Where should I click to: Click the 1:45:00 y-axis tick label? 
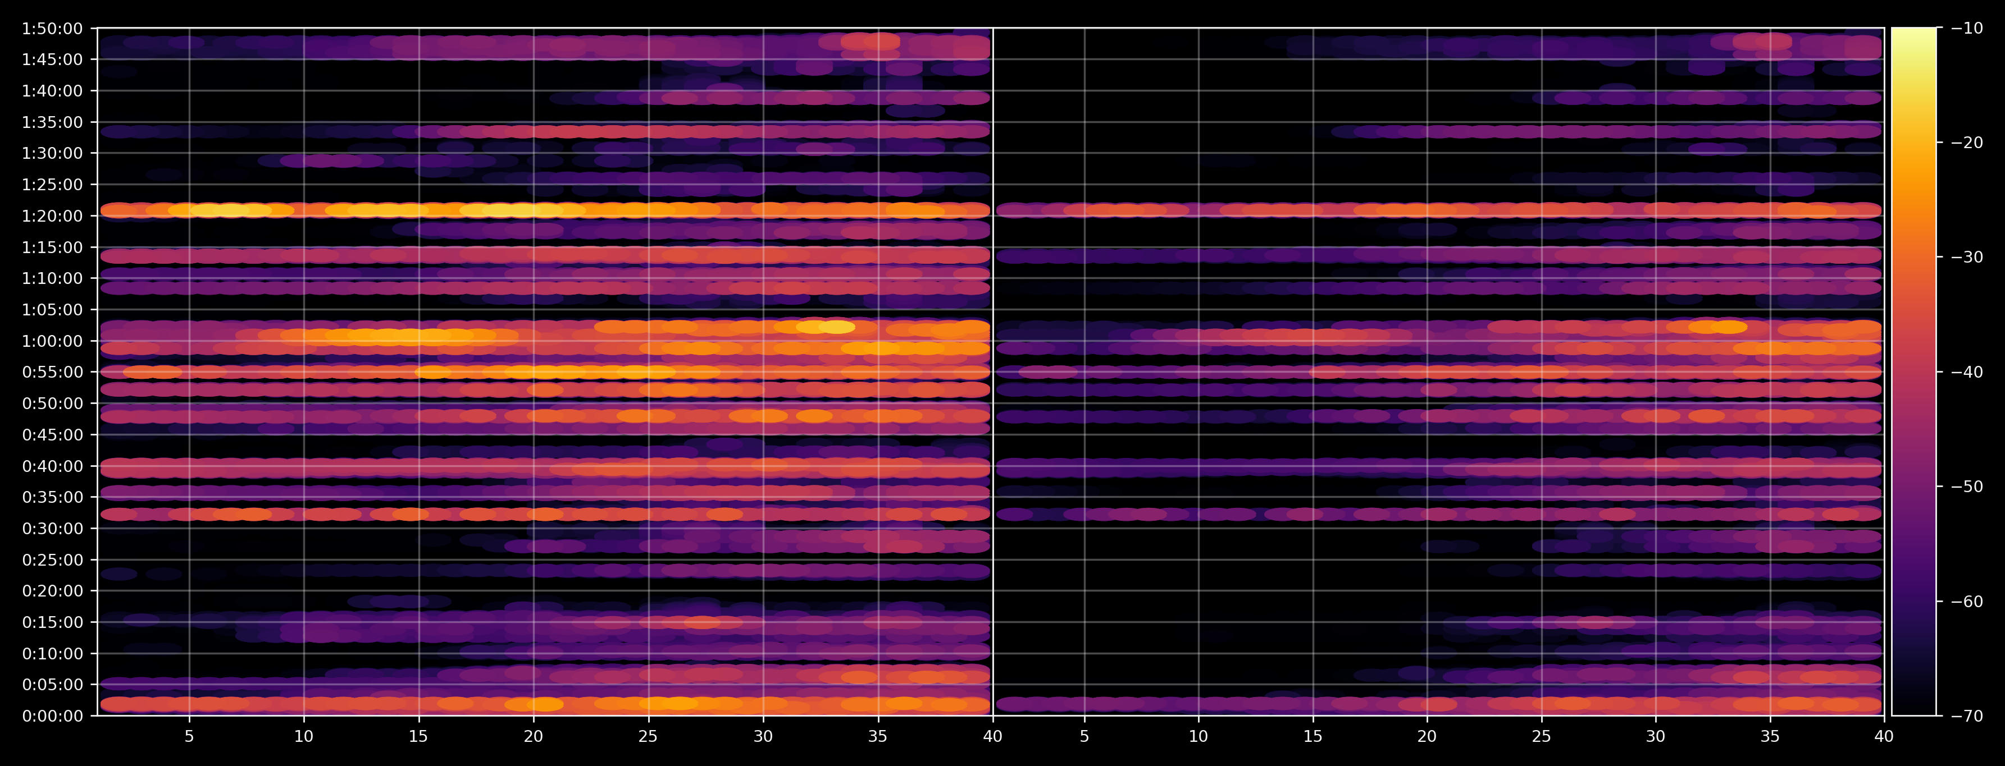pyautogui.click(x=52, y=60)
